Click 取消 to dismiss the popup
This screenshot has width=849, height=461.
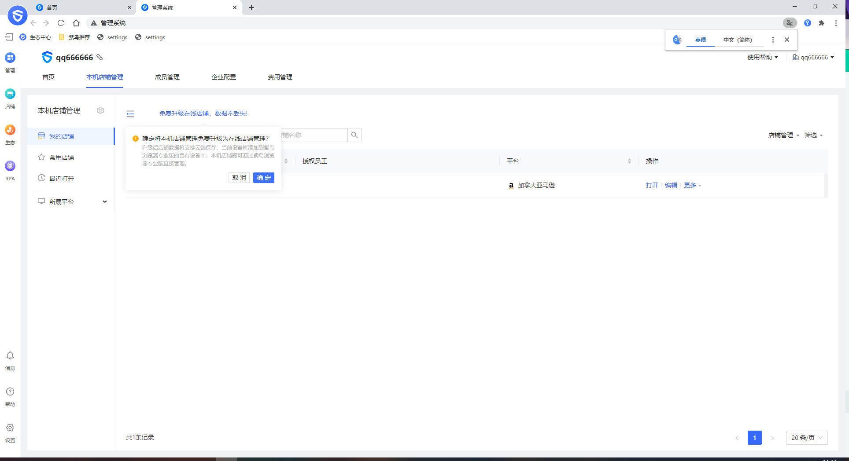pos(239,178)
